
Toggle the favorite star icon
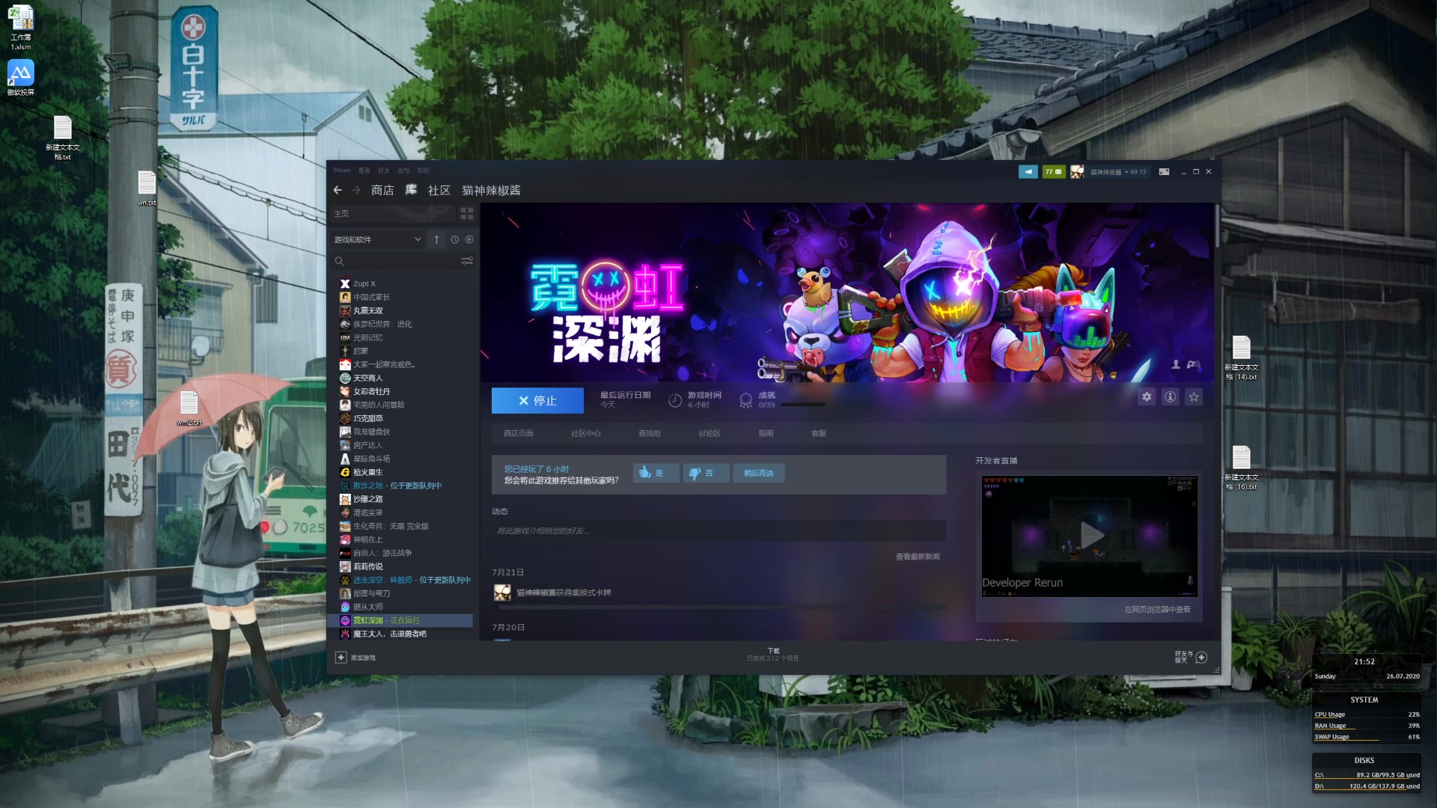[x=1194, y=397]
